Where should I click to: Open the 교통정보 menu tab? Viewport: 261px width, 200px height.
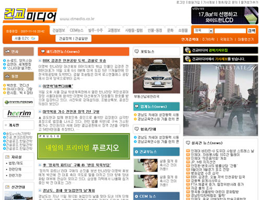click(114, 30)
